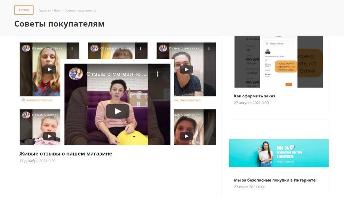Viewport: 344px width, 205px height.
Task: Click channel avatar on natalyasmislova video
Action: 26,48
